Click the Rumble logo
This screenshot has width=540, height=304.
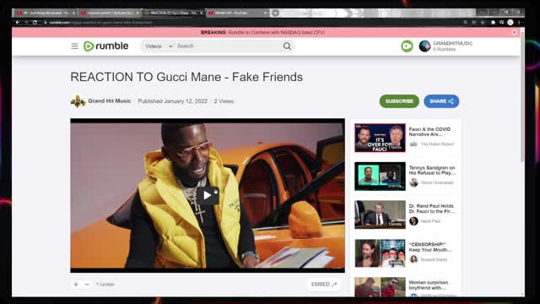106,46
